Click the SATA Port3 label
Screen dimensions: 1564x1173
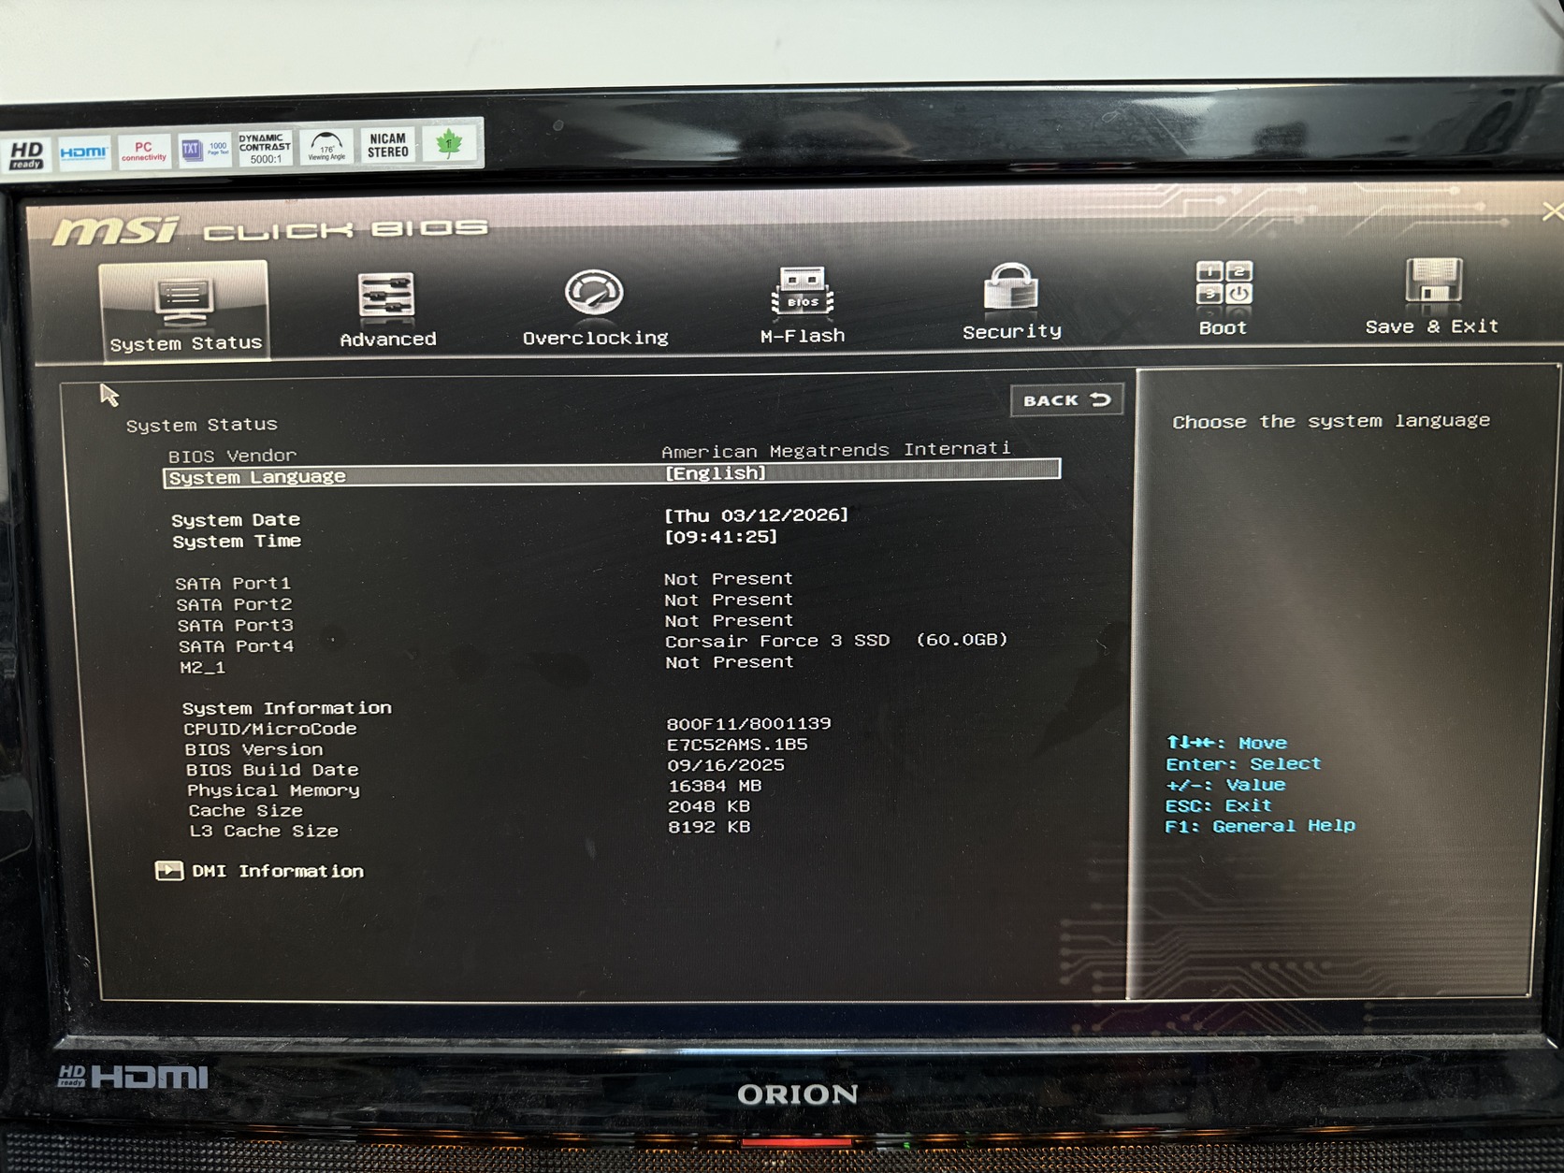pyautogui.click(x=235, y=626)
